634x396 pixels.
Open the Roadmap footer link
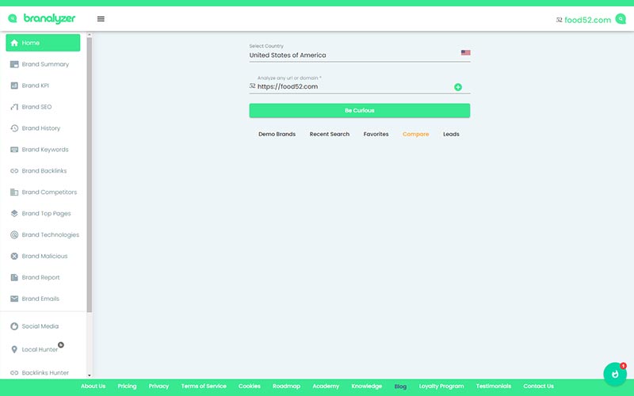(286, 386)
